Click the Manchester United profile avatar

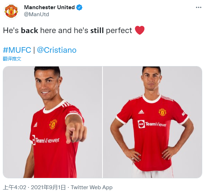tap(11, 11)
